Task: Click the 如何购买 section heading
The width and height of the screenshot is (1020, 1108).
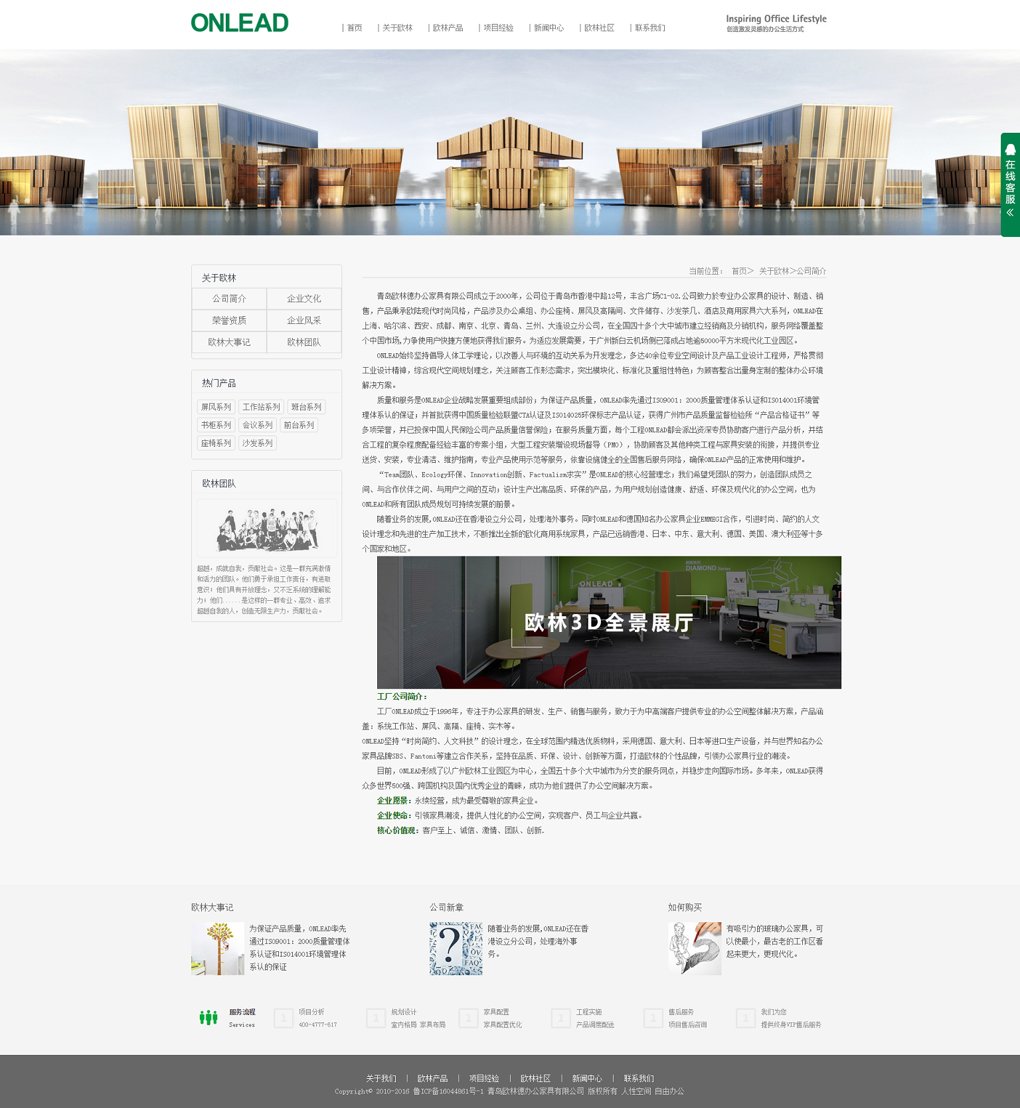Action: (x=685, y=908)
